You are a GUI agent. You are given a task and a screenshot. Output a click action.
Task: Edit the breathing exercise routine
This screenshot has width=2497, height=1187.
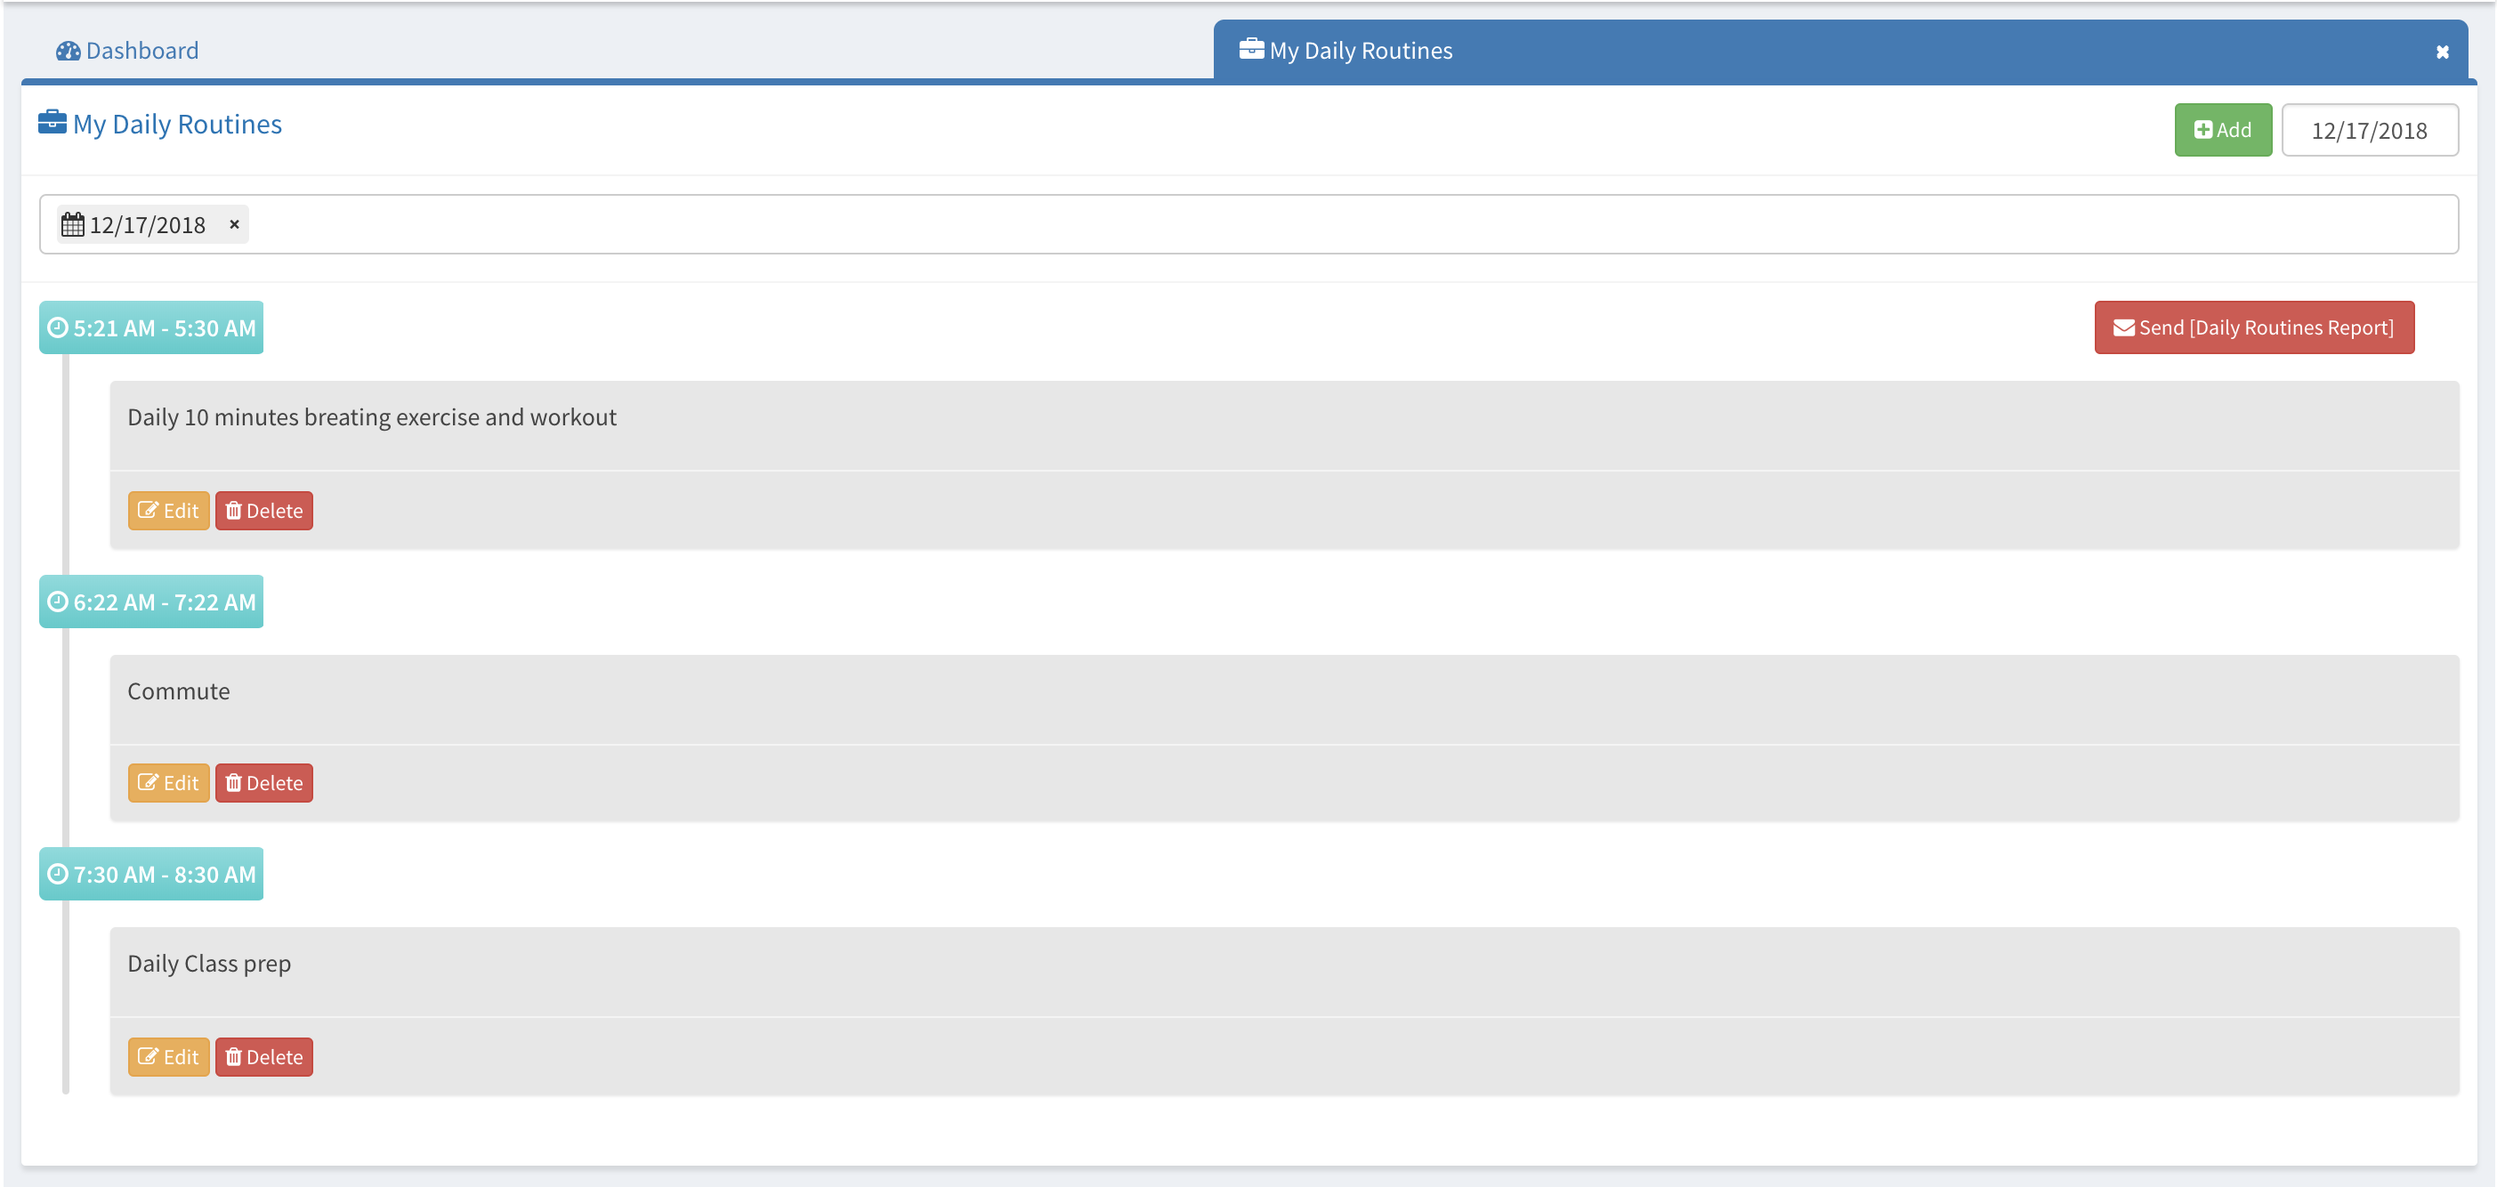(x=169, y=511)
